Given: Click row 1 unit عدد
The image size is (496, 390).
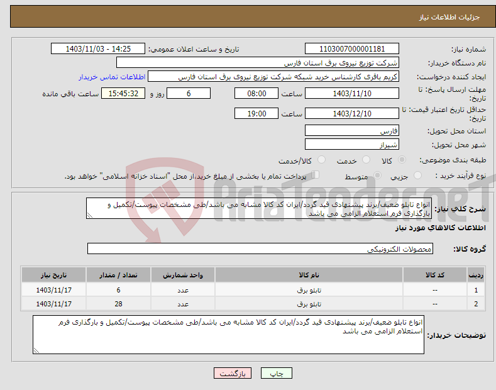Looking at the screenshot, I should pos(183,290).
